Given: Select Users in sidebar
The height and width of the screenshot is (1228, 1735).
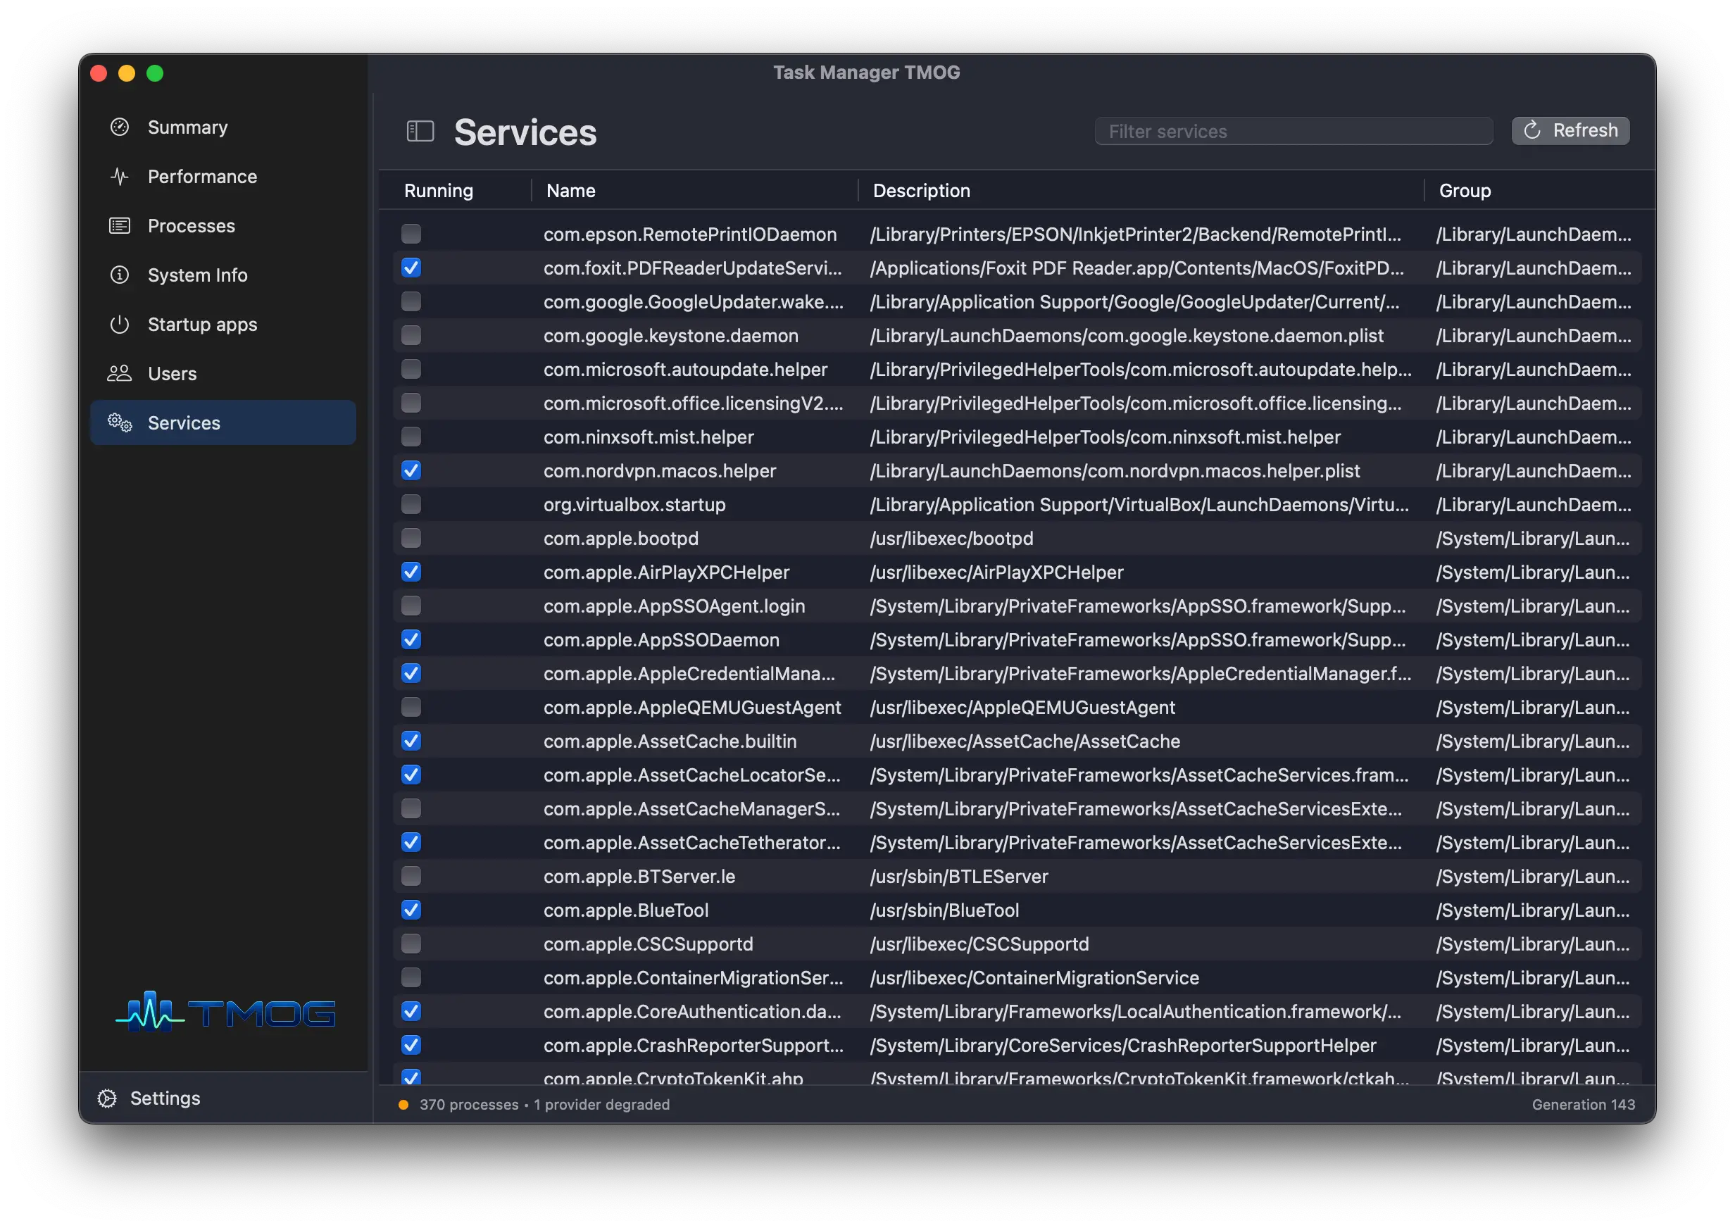Looking at the screenshot, I should pos(223,374).
